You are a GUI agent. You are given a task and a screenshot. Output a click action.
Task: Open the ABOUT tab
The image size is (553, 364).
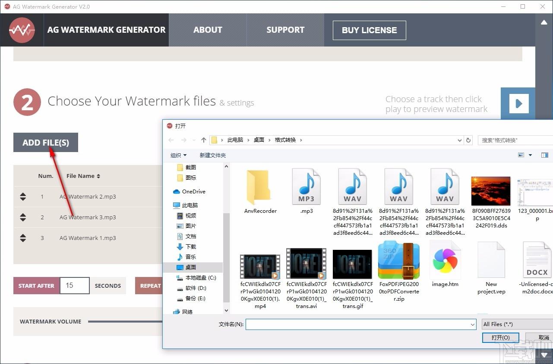click(x=208, y=30)
